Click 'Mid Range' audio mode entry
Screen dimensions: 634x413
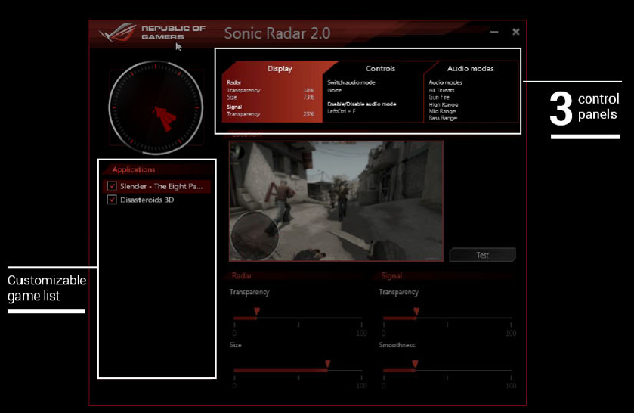[442, 111]
